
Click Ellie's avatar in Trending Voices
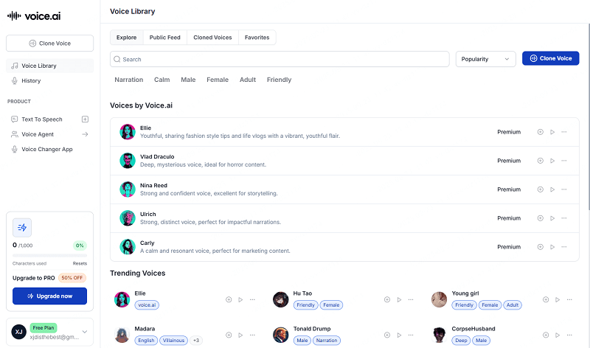coord(122,299)
